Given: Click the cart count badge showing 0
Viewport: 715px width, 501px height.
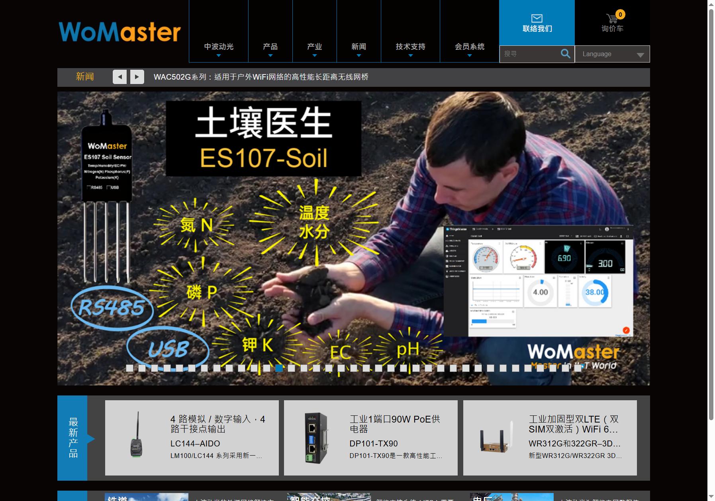Looking at the screenshot, I should pos(620,14).
